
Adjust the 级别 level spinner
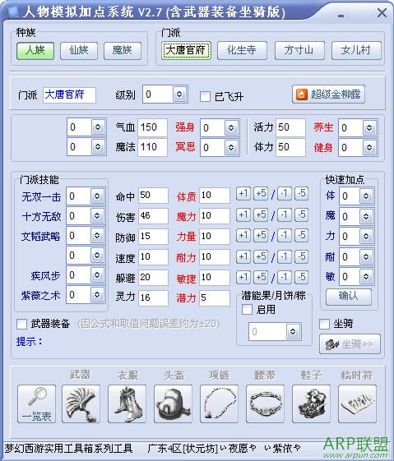[179, 94]
